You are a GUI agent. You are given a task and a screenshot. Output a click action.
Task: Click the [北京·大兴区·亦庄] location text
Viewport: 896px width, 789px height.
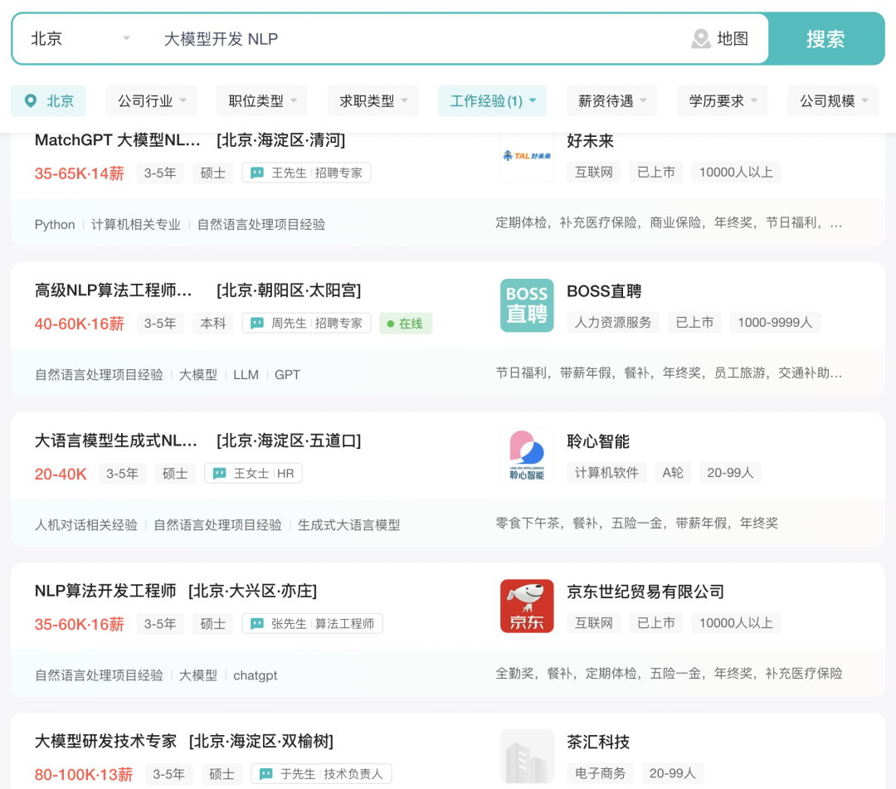252,591
